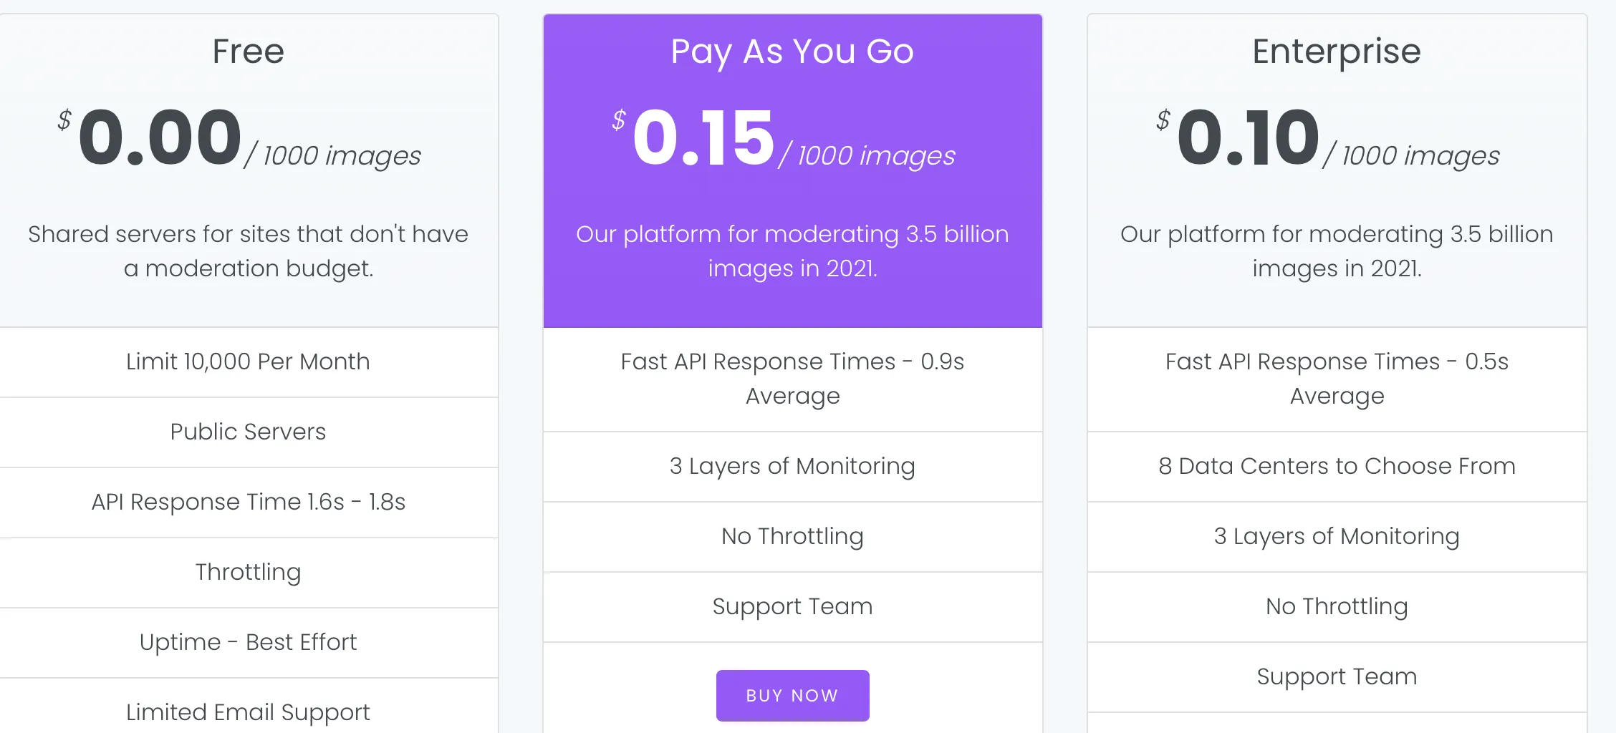Select 8 Data Centers to Choose From
The width and height of the screenshot is (1616, 733).
click(1336, 466)
